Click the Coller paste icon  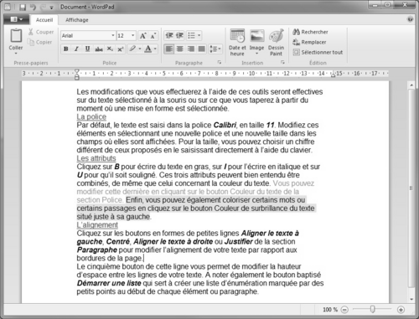pyautogui.click(x=16, y=36)
